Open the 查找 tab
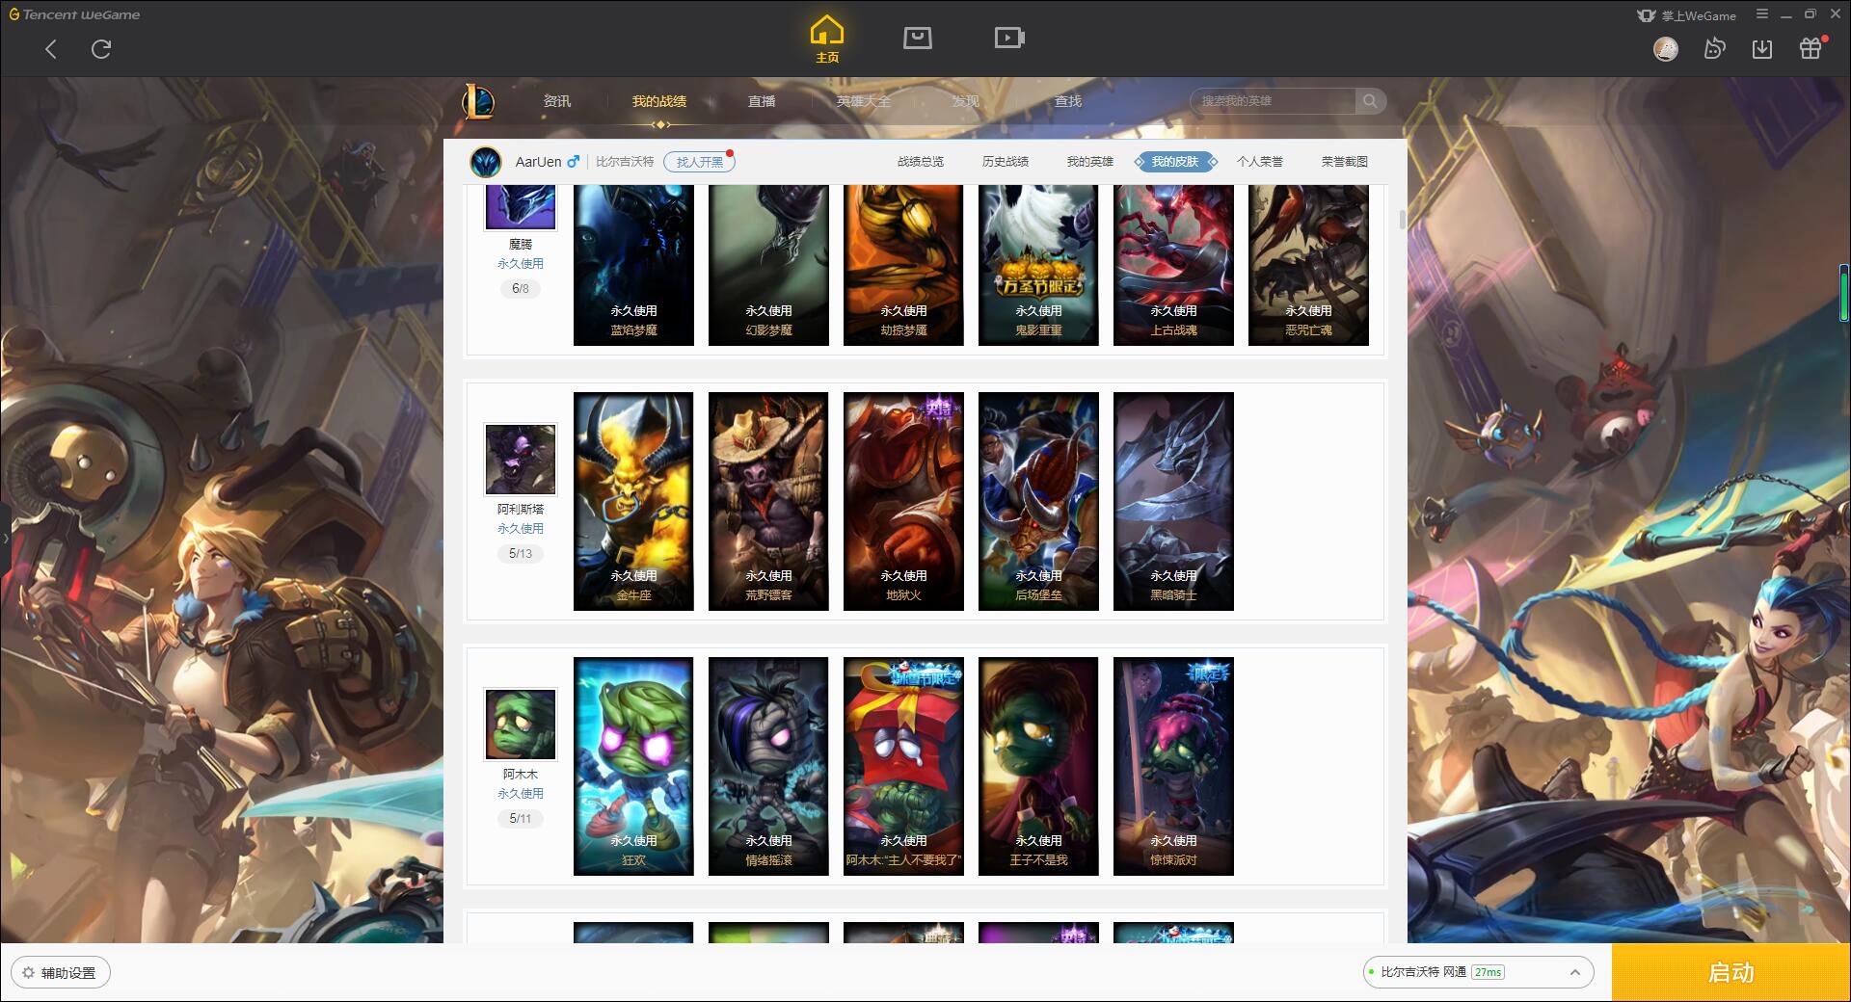Screen dimensions: 1851x1002 pos(1068,101)
